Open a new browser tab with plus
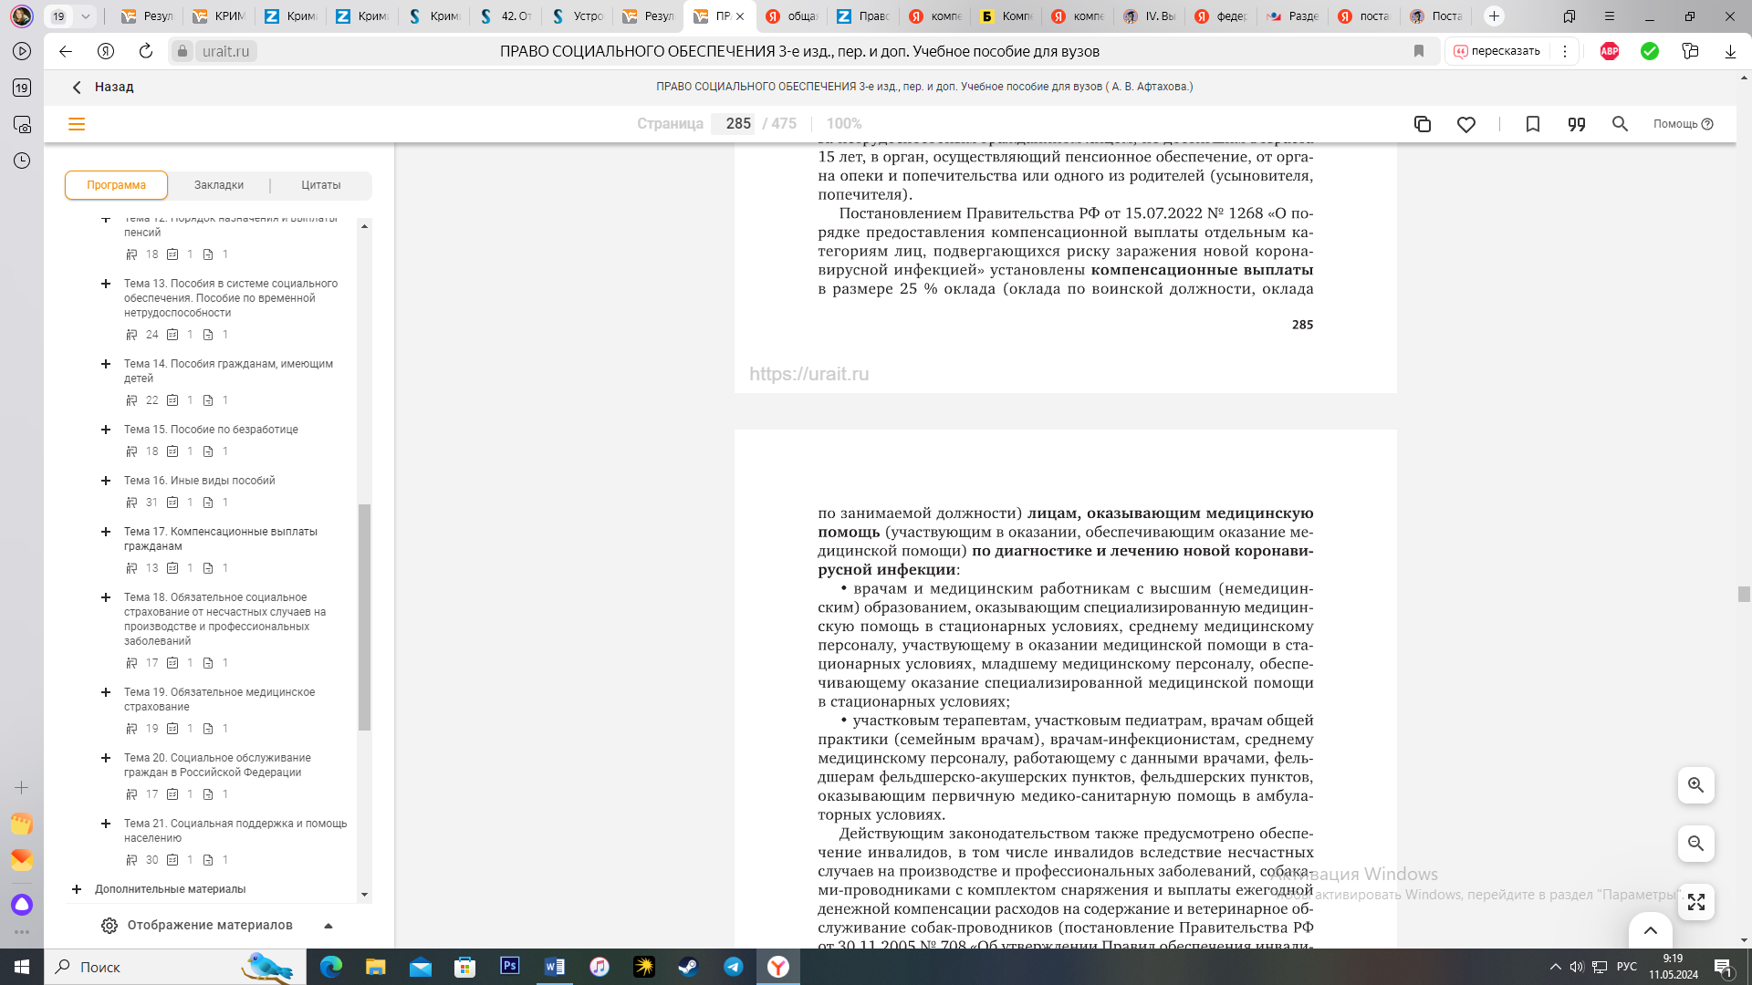The width and height of the screenshot is (1752, 985). (x=1494, y=16)
